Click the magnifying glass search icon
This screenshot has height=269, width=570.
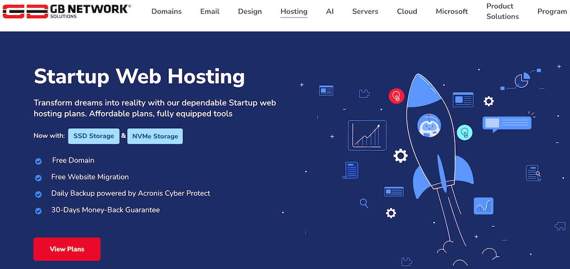364,204
